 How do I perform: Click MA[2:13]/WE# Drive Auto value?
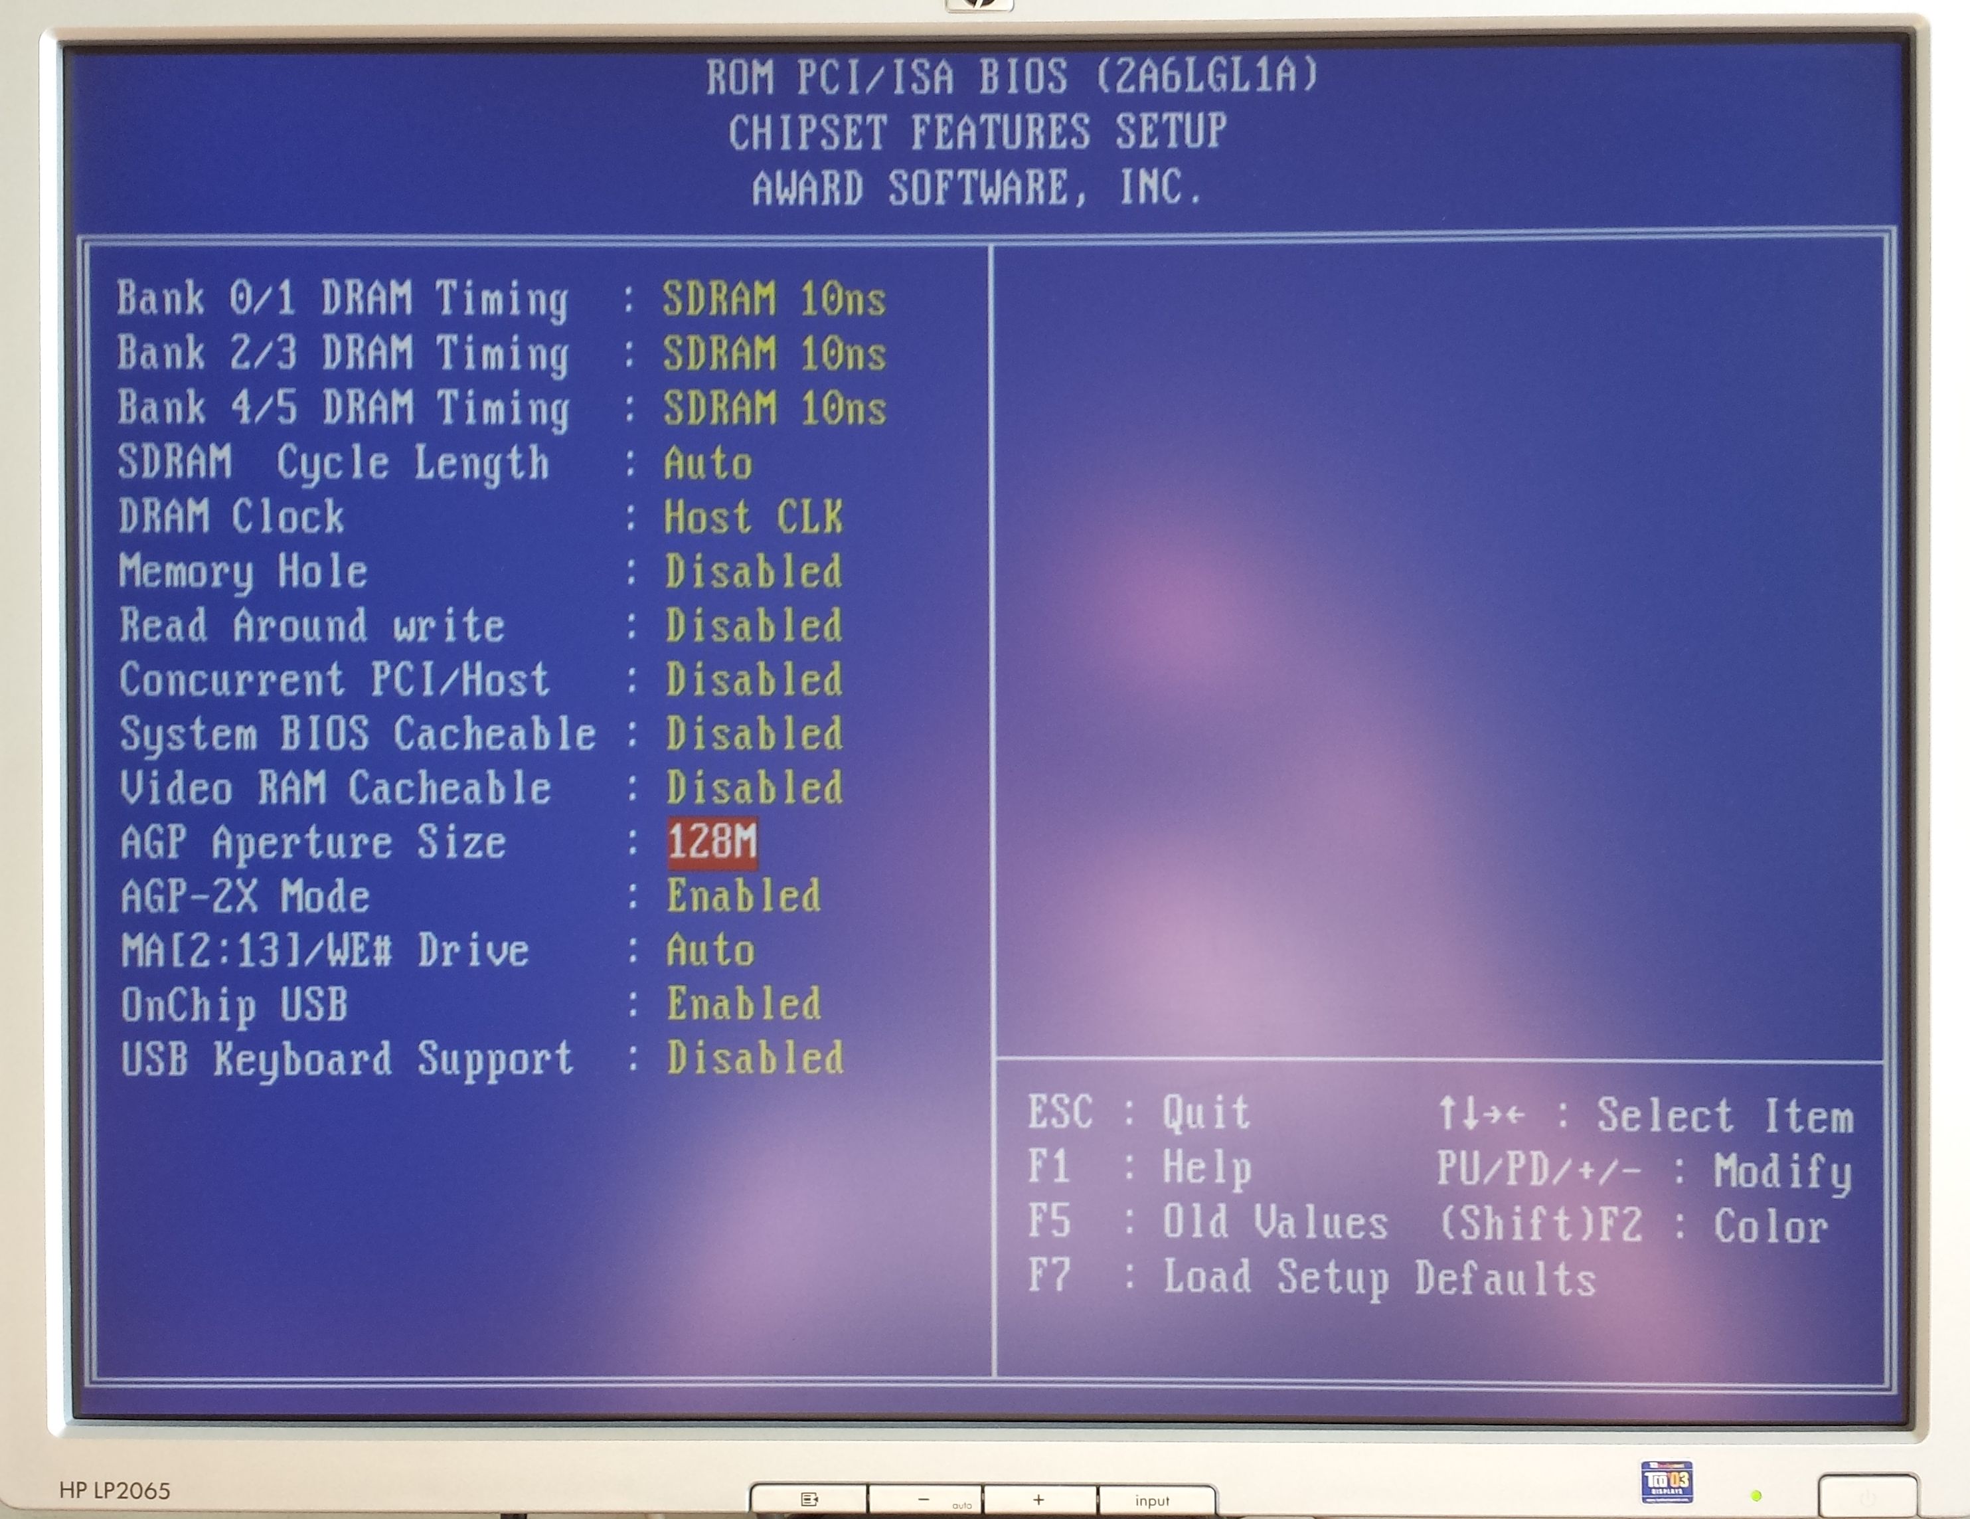click(x=710, y=950)
